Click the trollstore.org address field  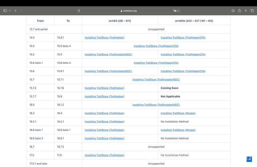click(128, 11)
